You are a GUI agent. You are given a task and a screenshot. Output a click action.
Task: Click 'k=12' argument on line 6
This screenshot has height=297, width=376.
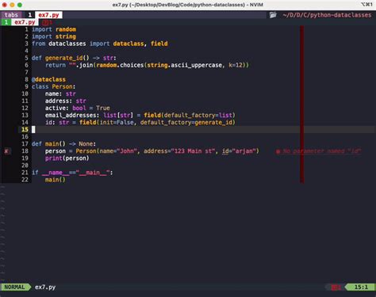[236, 65]
